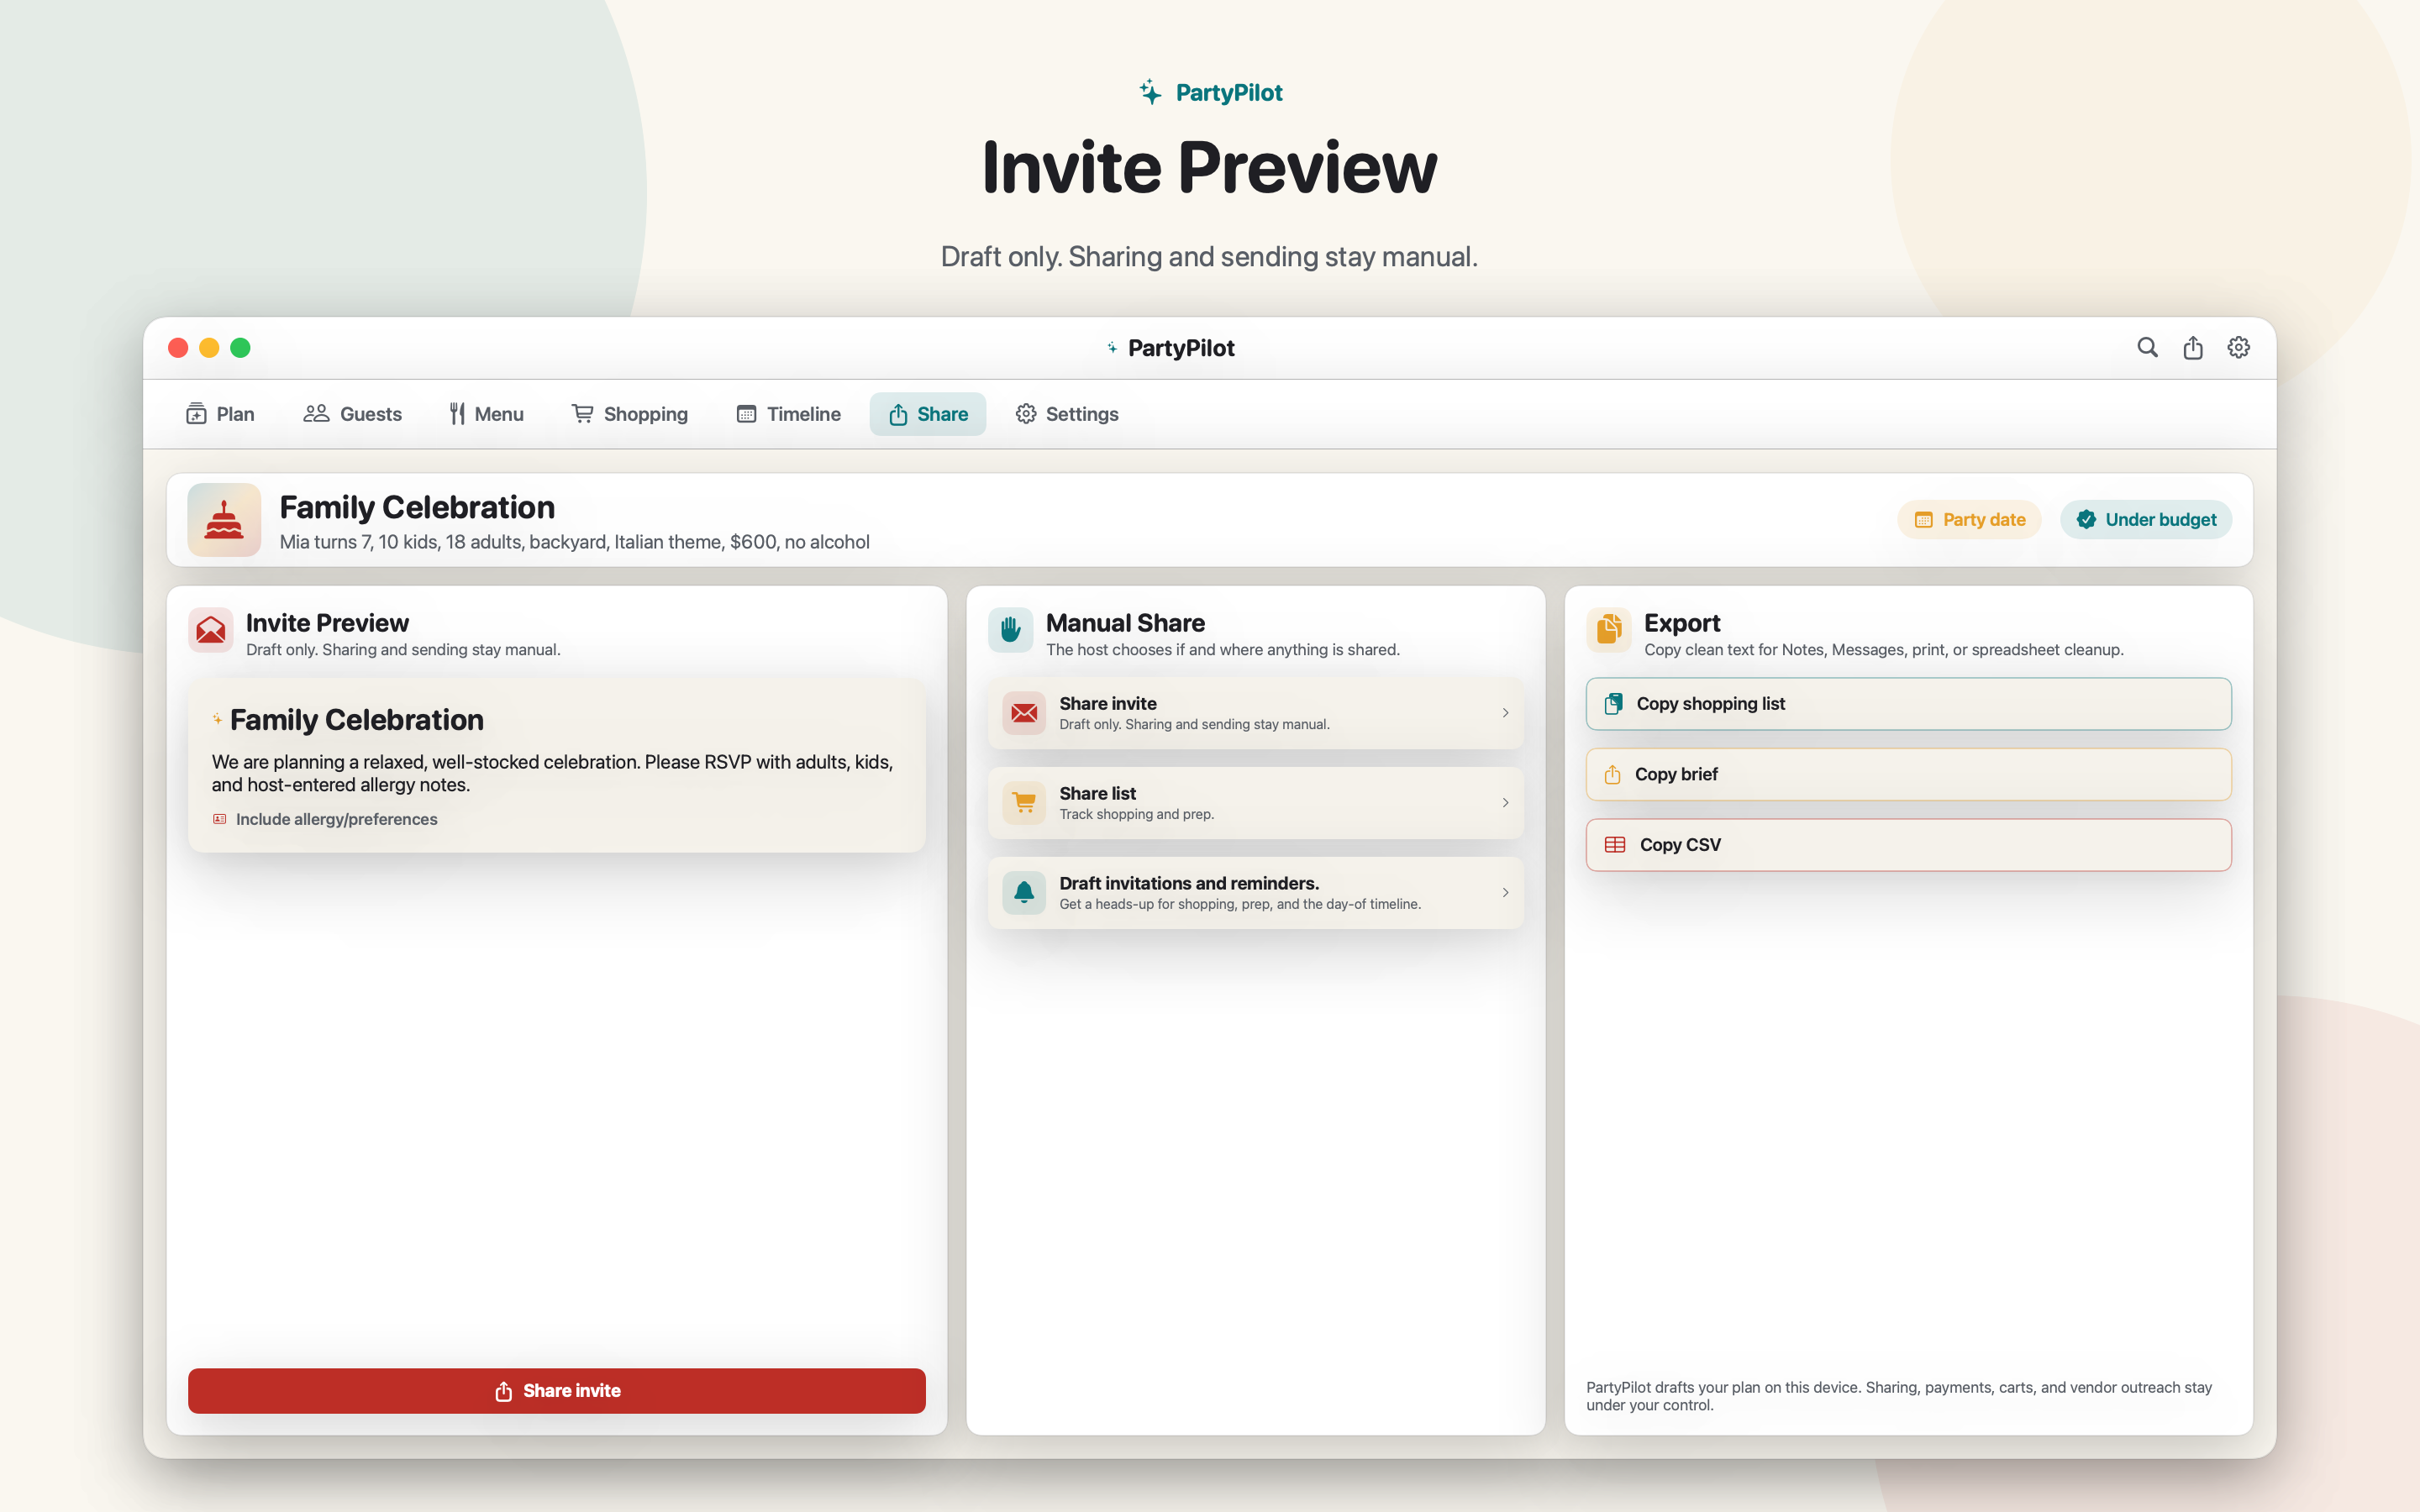Click the Copy brief button
The width and height of the screenshot is (2420, 1512).
(1909, 775)
